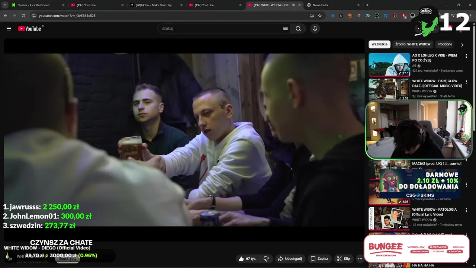Open the orange striped extension icon
This screenshot has height=268, width=476.
[x=350, y=16]
